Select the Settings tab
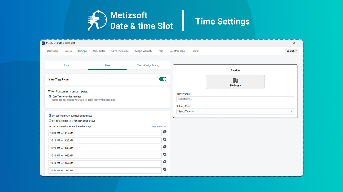The width and height of the screenshot is (343, 192). coord(82,51)
